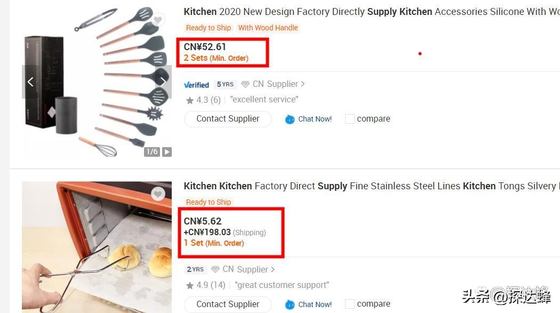Show next image of utensil set

click(x=163, y=82)
